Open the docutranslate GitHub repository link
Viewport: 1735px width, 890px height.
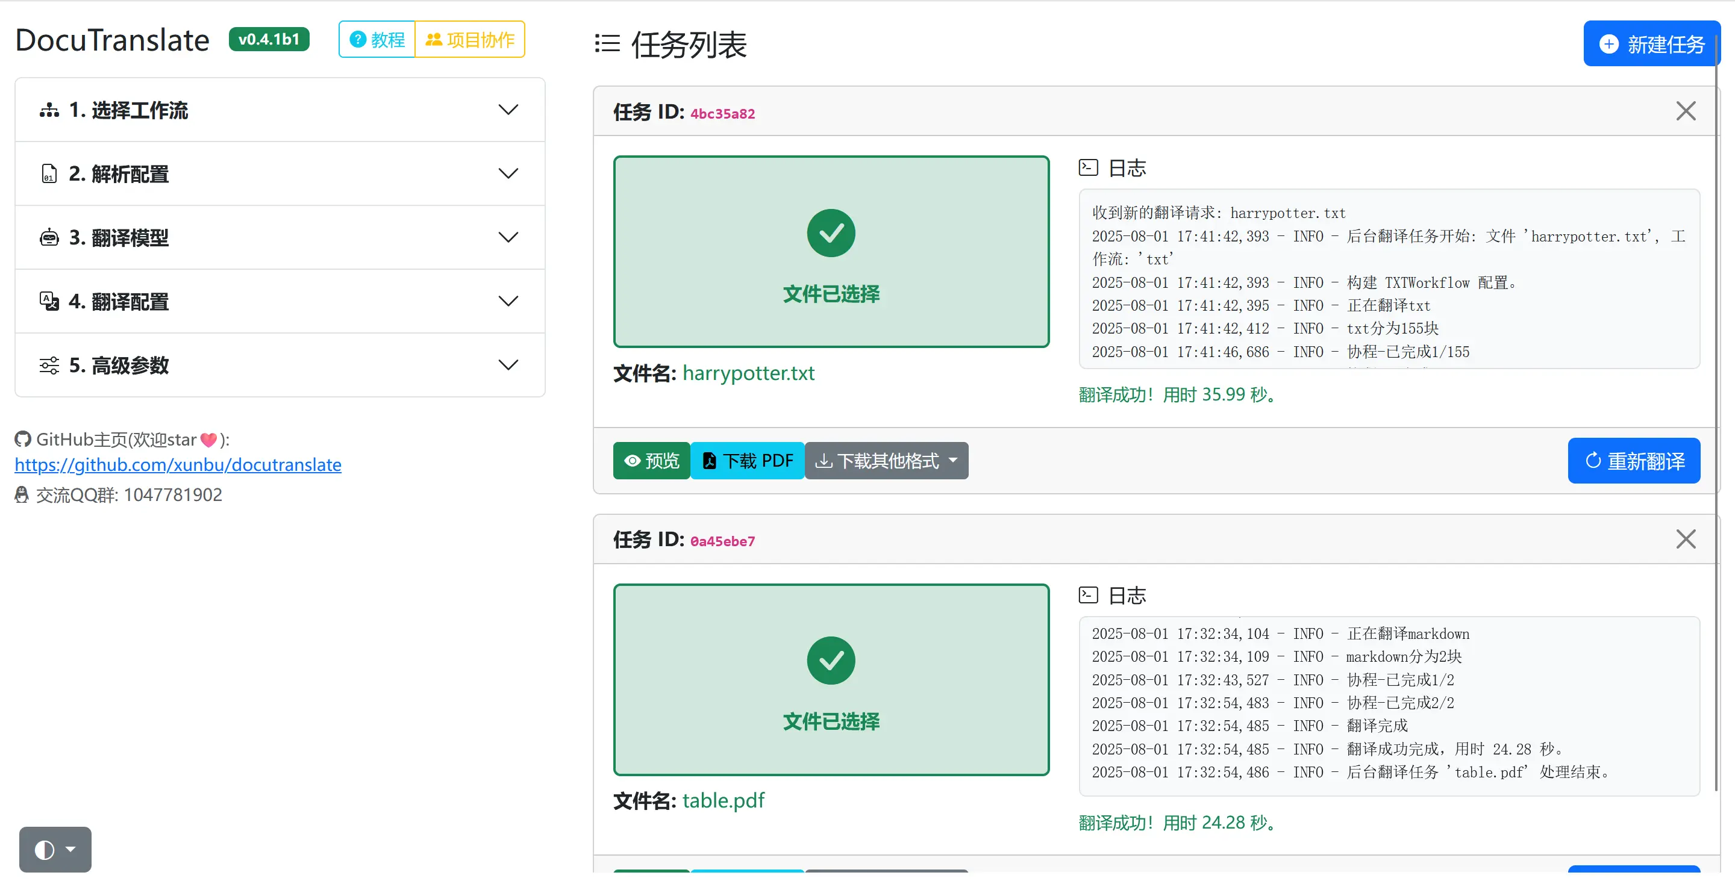pyautogui.click(x=178, y=464)
